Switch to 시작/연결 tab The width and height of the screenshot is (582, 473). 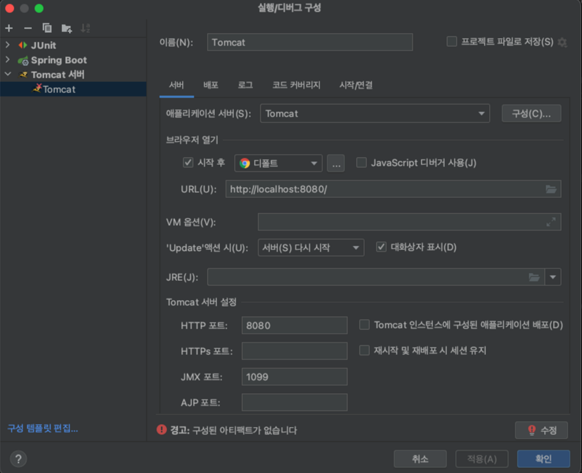click(x=356, y=85)
